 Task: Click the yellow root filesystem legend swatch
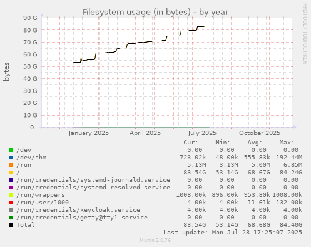click(x=11, y=173)
